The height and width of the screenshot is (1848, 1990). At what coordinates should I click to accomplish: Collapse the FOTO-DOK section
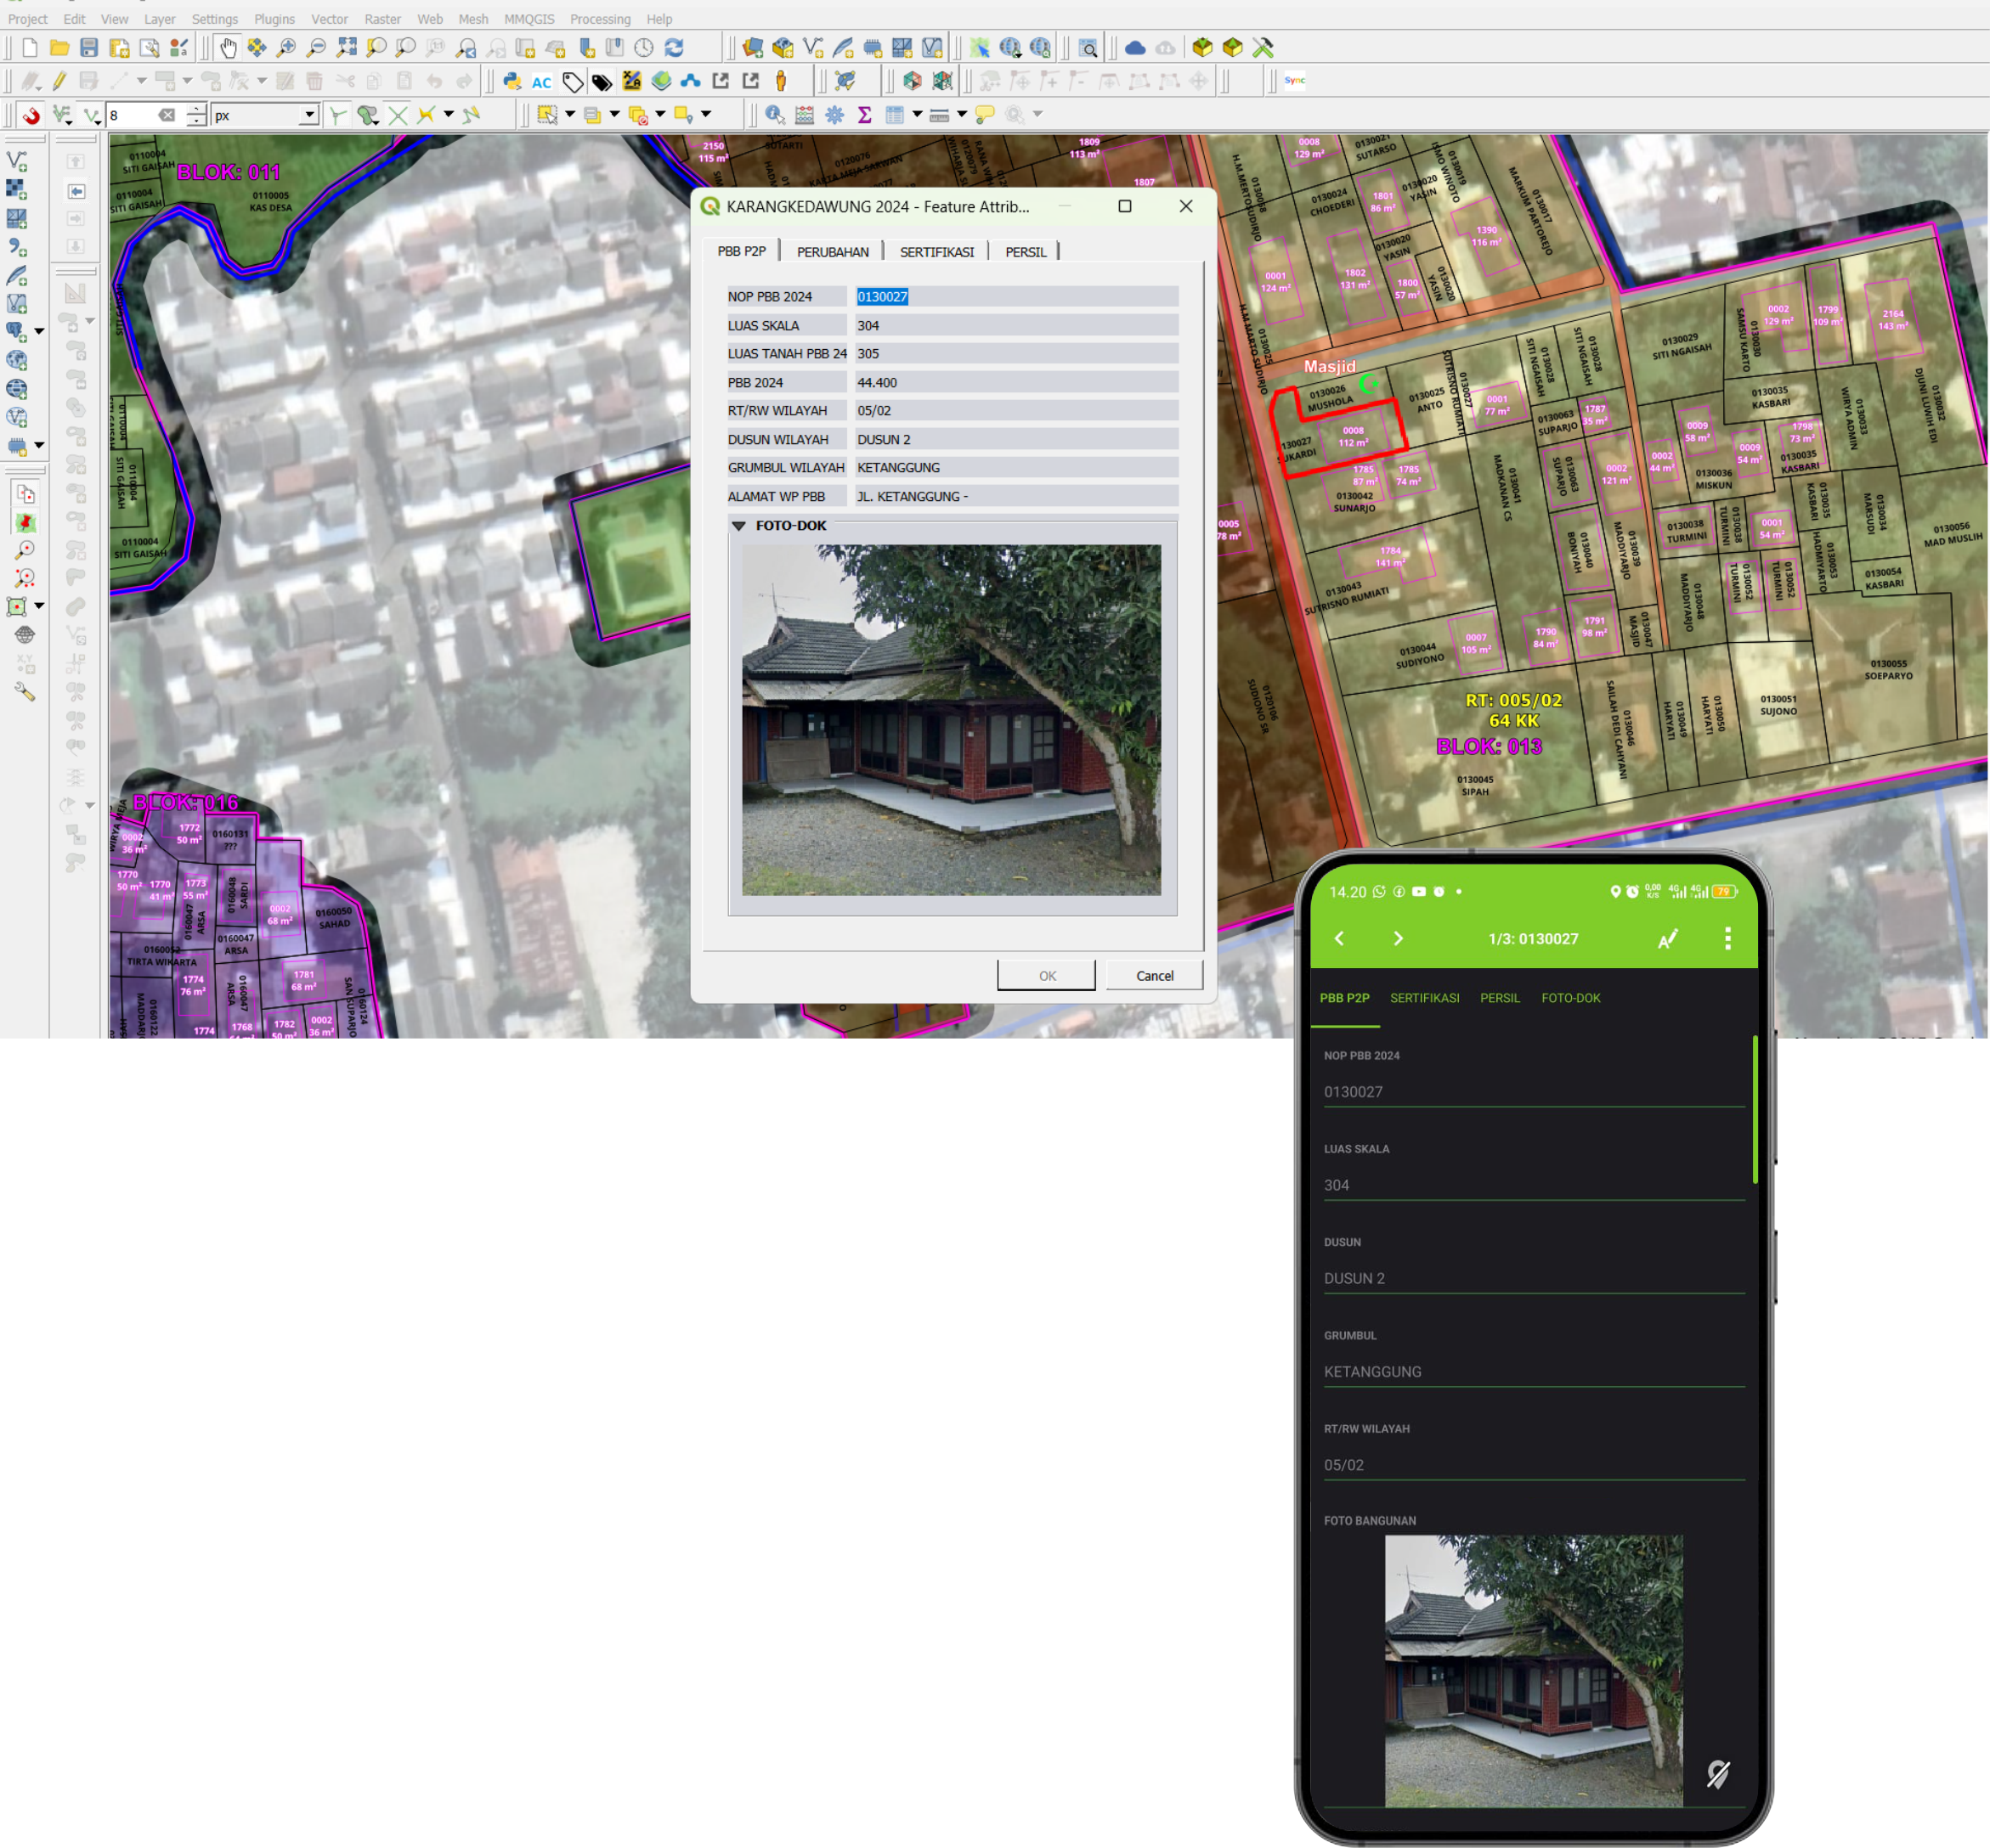739,524
